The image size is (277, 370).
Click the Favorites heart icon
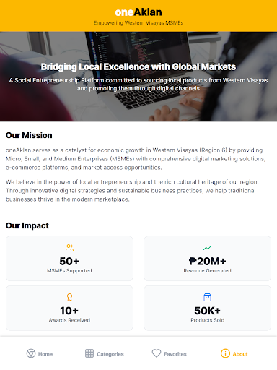click(157, 353)
